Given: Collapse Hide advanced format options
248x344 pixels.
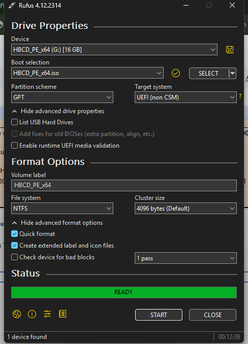Looking at the screenshot, I should [x=57, y=223].
